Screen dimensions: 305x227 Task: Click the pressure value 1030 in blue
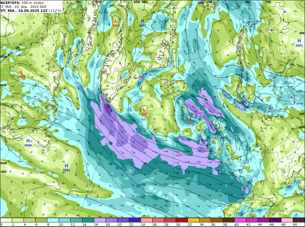28,145
